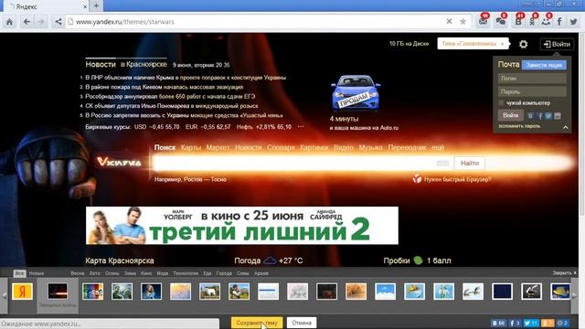
Task: Open the chat bubbles toolbar icon
Action: pyautogui.click(x=500, y=22)
